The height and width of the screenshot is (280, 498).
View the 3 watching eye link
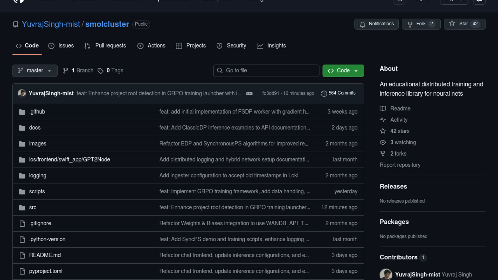tap(403, 142)
